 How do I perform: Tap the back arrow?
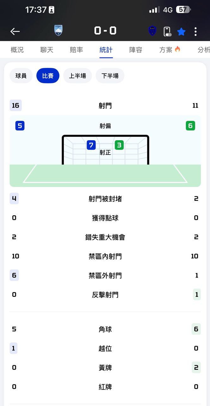tap(15, 31)
